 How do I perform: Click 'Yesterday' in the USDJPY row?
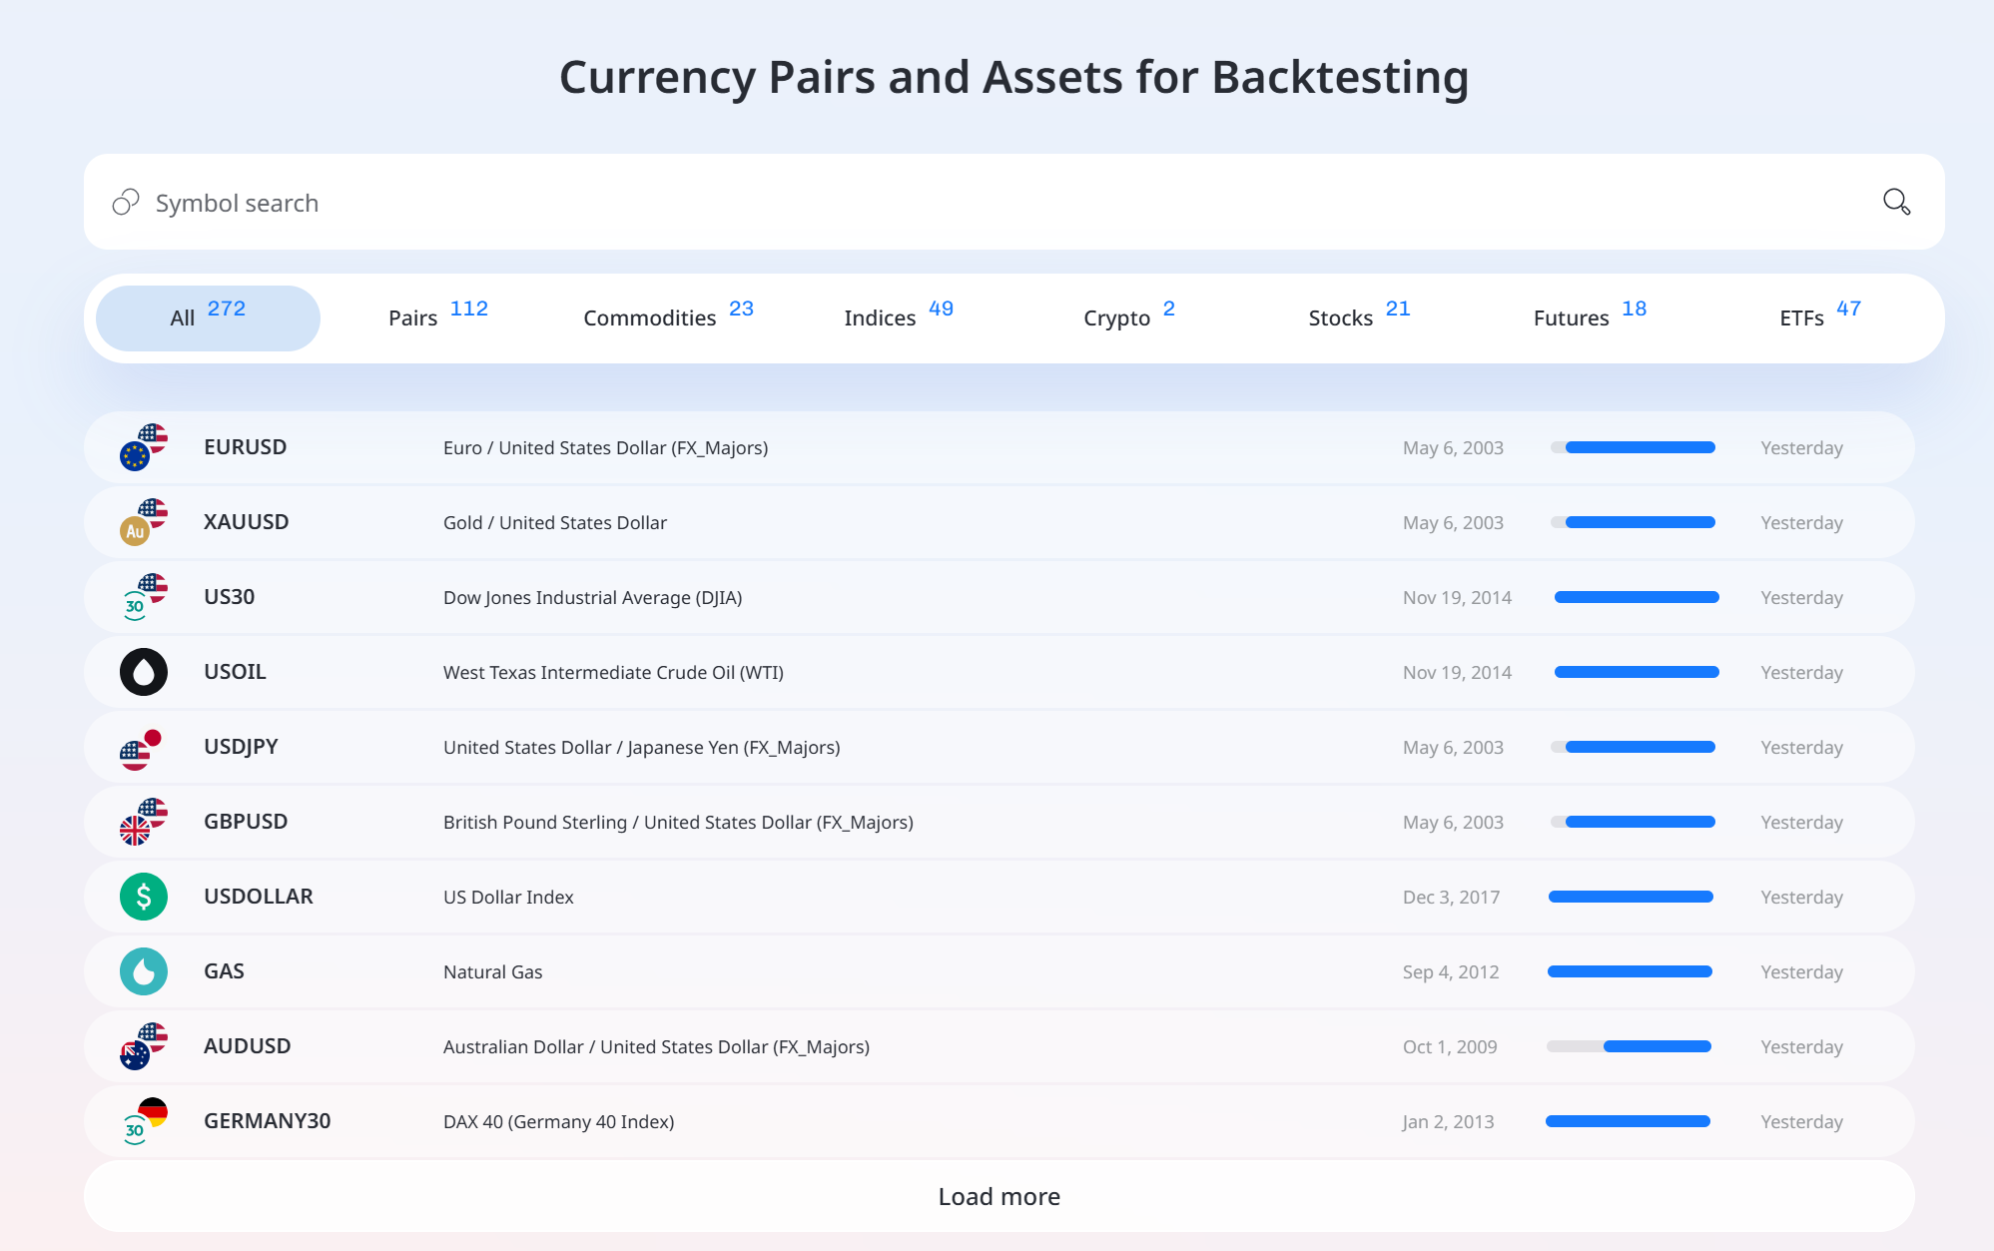pyautogui.click(x=1801, y=747)
